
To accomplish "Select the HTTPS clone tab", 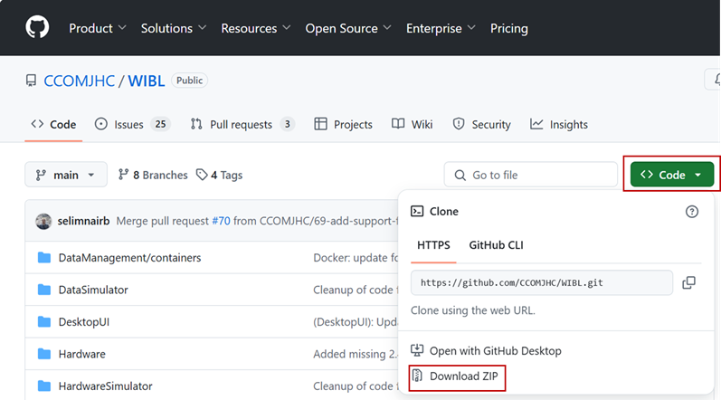I will pyautogui.click(x=433, y=245).
